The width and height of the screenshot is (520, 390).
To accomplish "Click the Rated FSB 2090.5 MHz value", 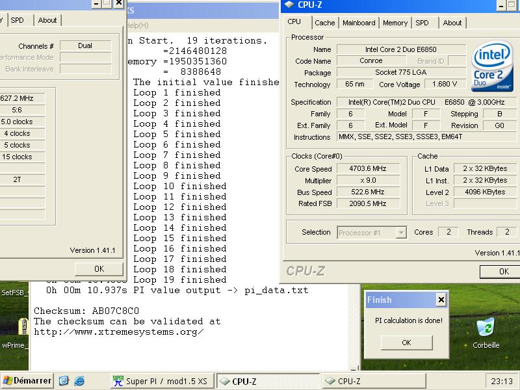I will click(x=368, y=203).
